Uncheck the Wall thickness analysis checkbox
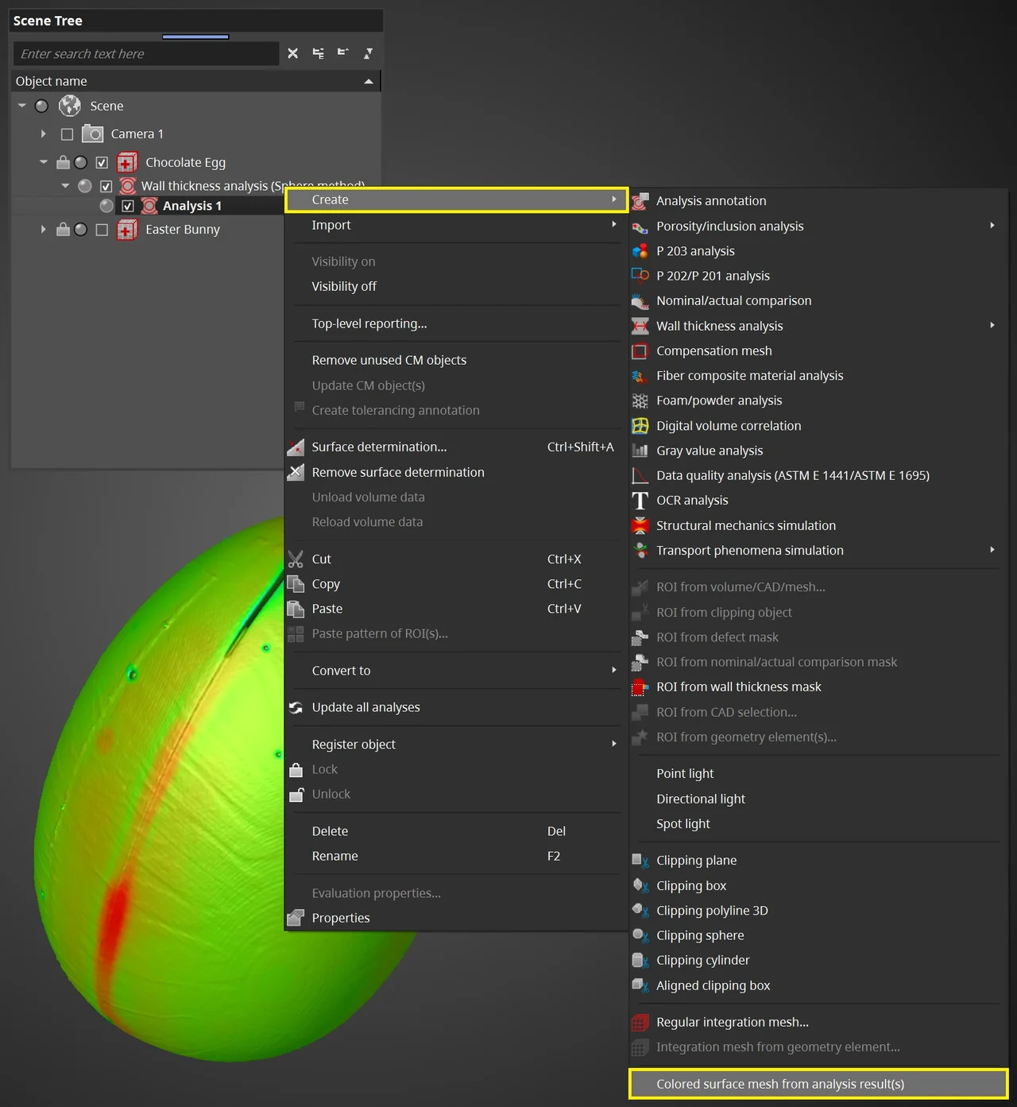 (106, 186)
